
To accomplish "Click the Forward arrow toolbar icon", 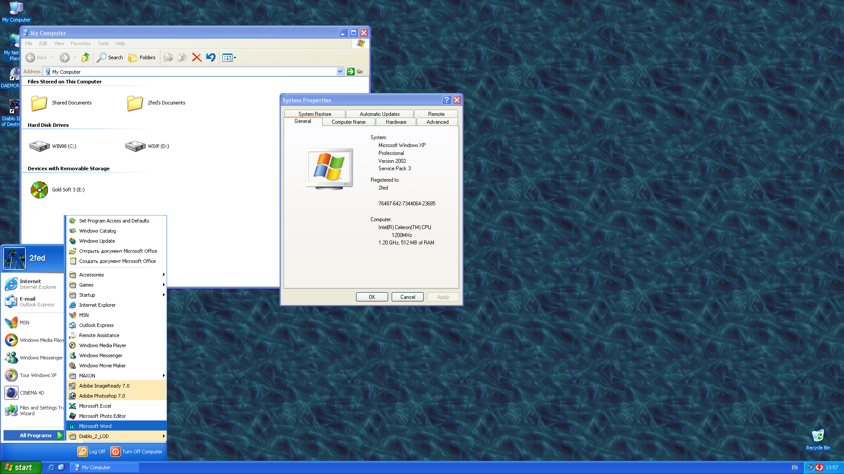I will pyautogui.click(x=65, y=57).
